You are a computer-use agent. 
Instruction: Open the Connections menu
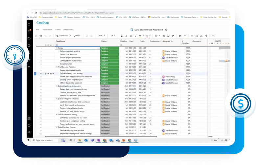pos(68,29)
